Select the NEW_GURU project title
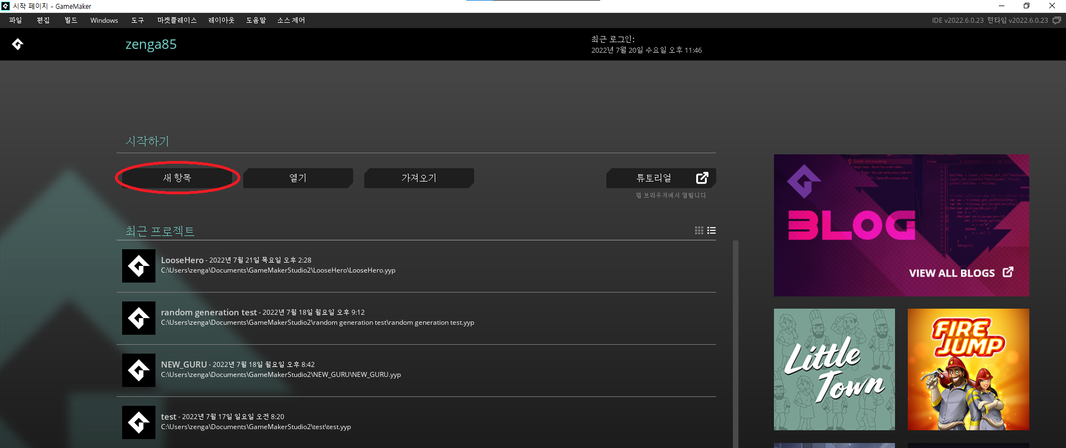 click(x=184, y=364)
